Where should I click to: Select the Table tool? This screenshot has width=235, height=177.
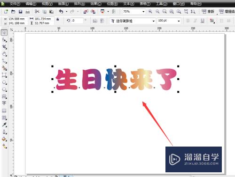coord(4,111)
